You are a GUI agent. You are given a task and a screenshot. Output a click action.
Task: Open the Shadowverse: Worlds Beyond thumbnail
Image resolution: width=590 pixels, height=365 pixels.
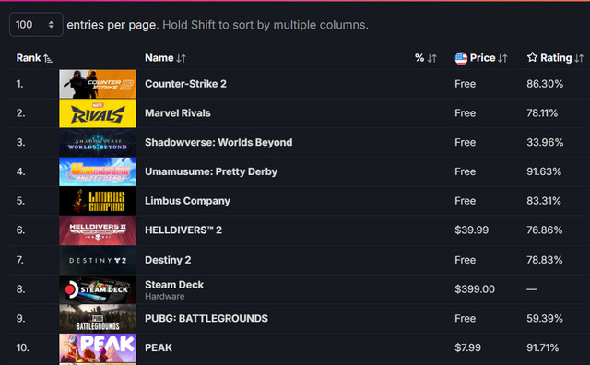(x=98, y=143)
